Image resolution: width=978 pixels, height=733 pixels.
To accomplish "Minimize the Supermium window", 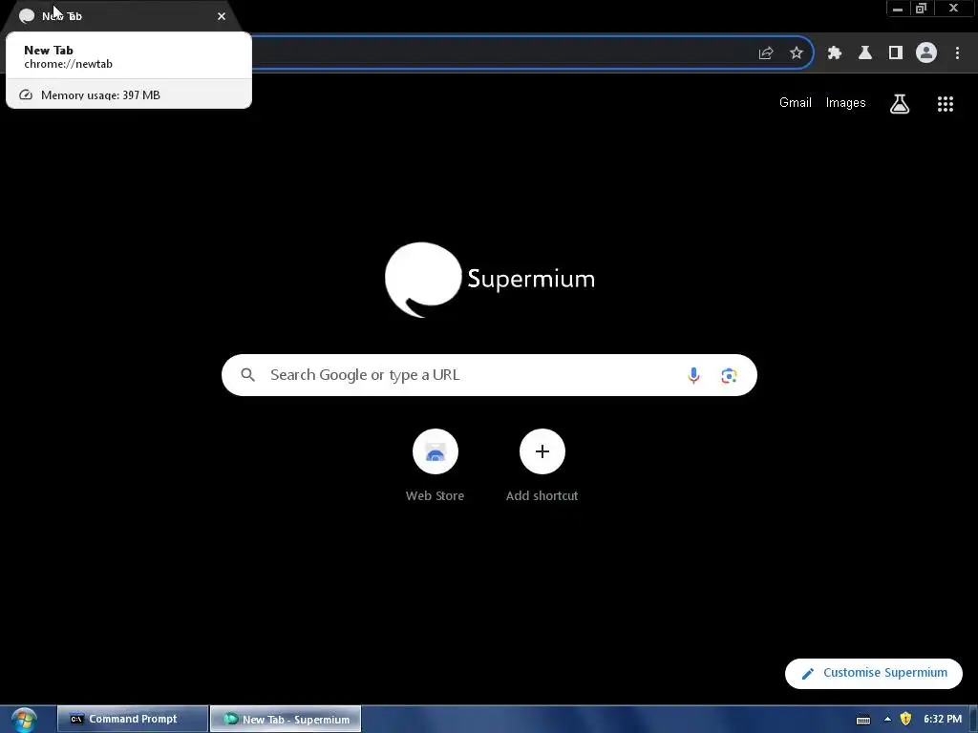I will pos(898,9).
